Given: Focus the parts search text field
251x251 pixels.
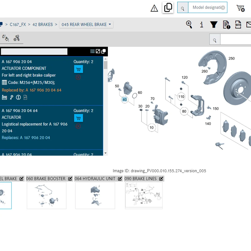Looking at the screenshot, I should (x=236, y=39).
